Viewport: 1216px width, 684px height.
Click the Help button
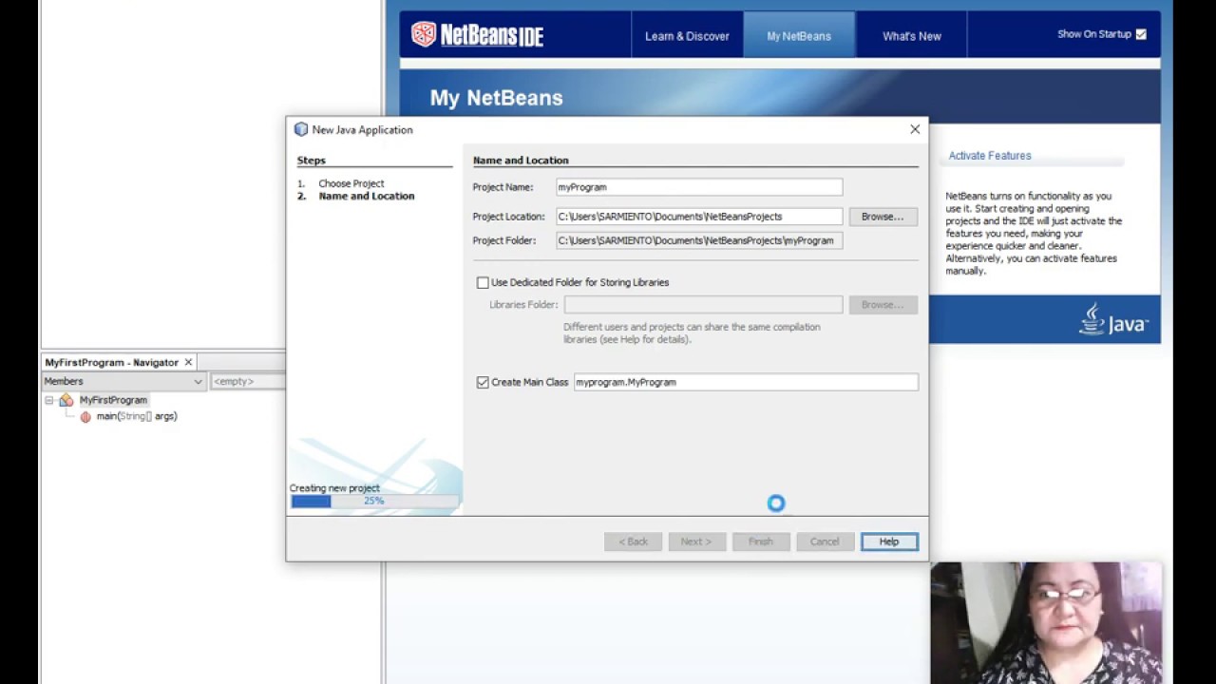click(x=889, y=541)
